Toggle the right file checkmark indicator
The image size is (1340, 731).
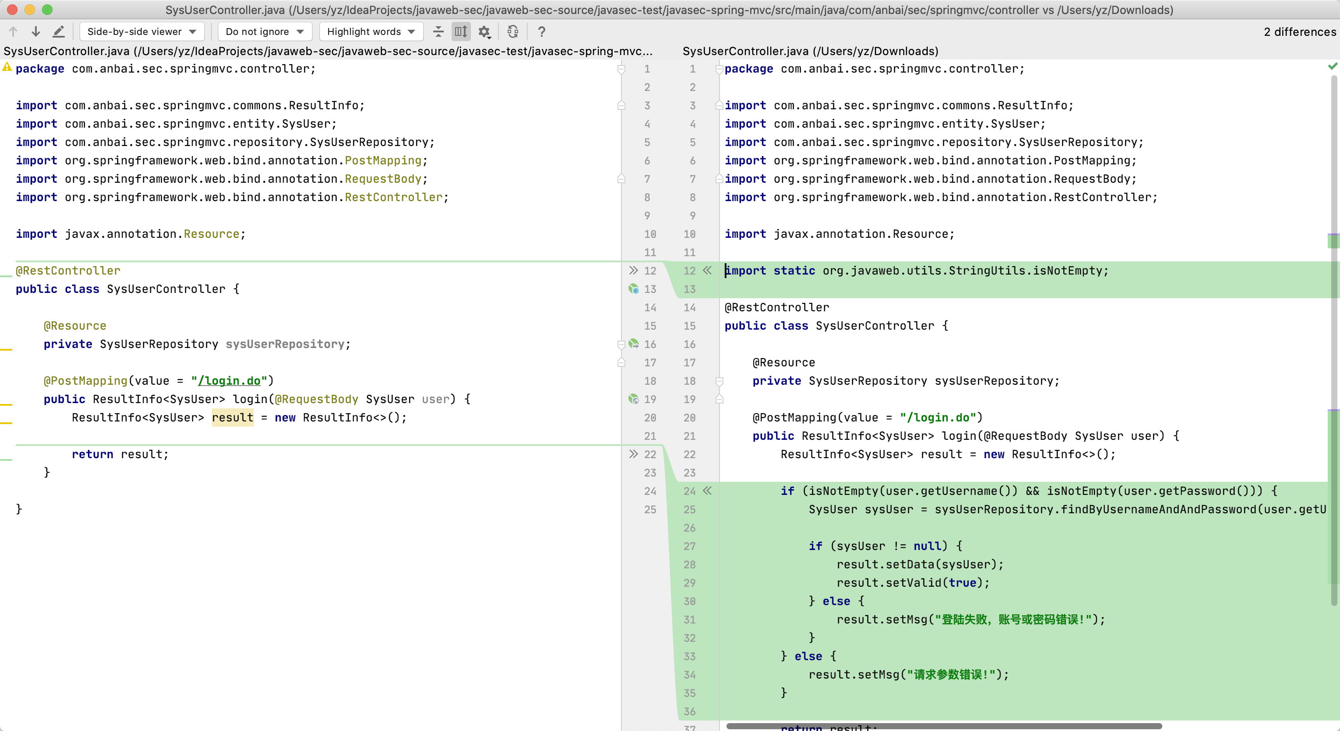(x=1333, y=66)
